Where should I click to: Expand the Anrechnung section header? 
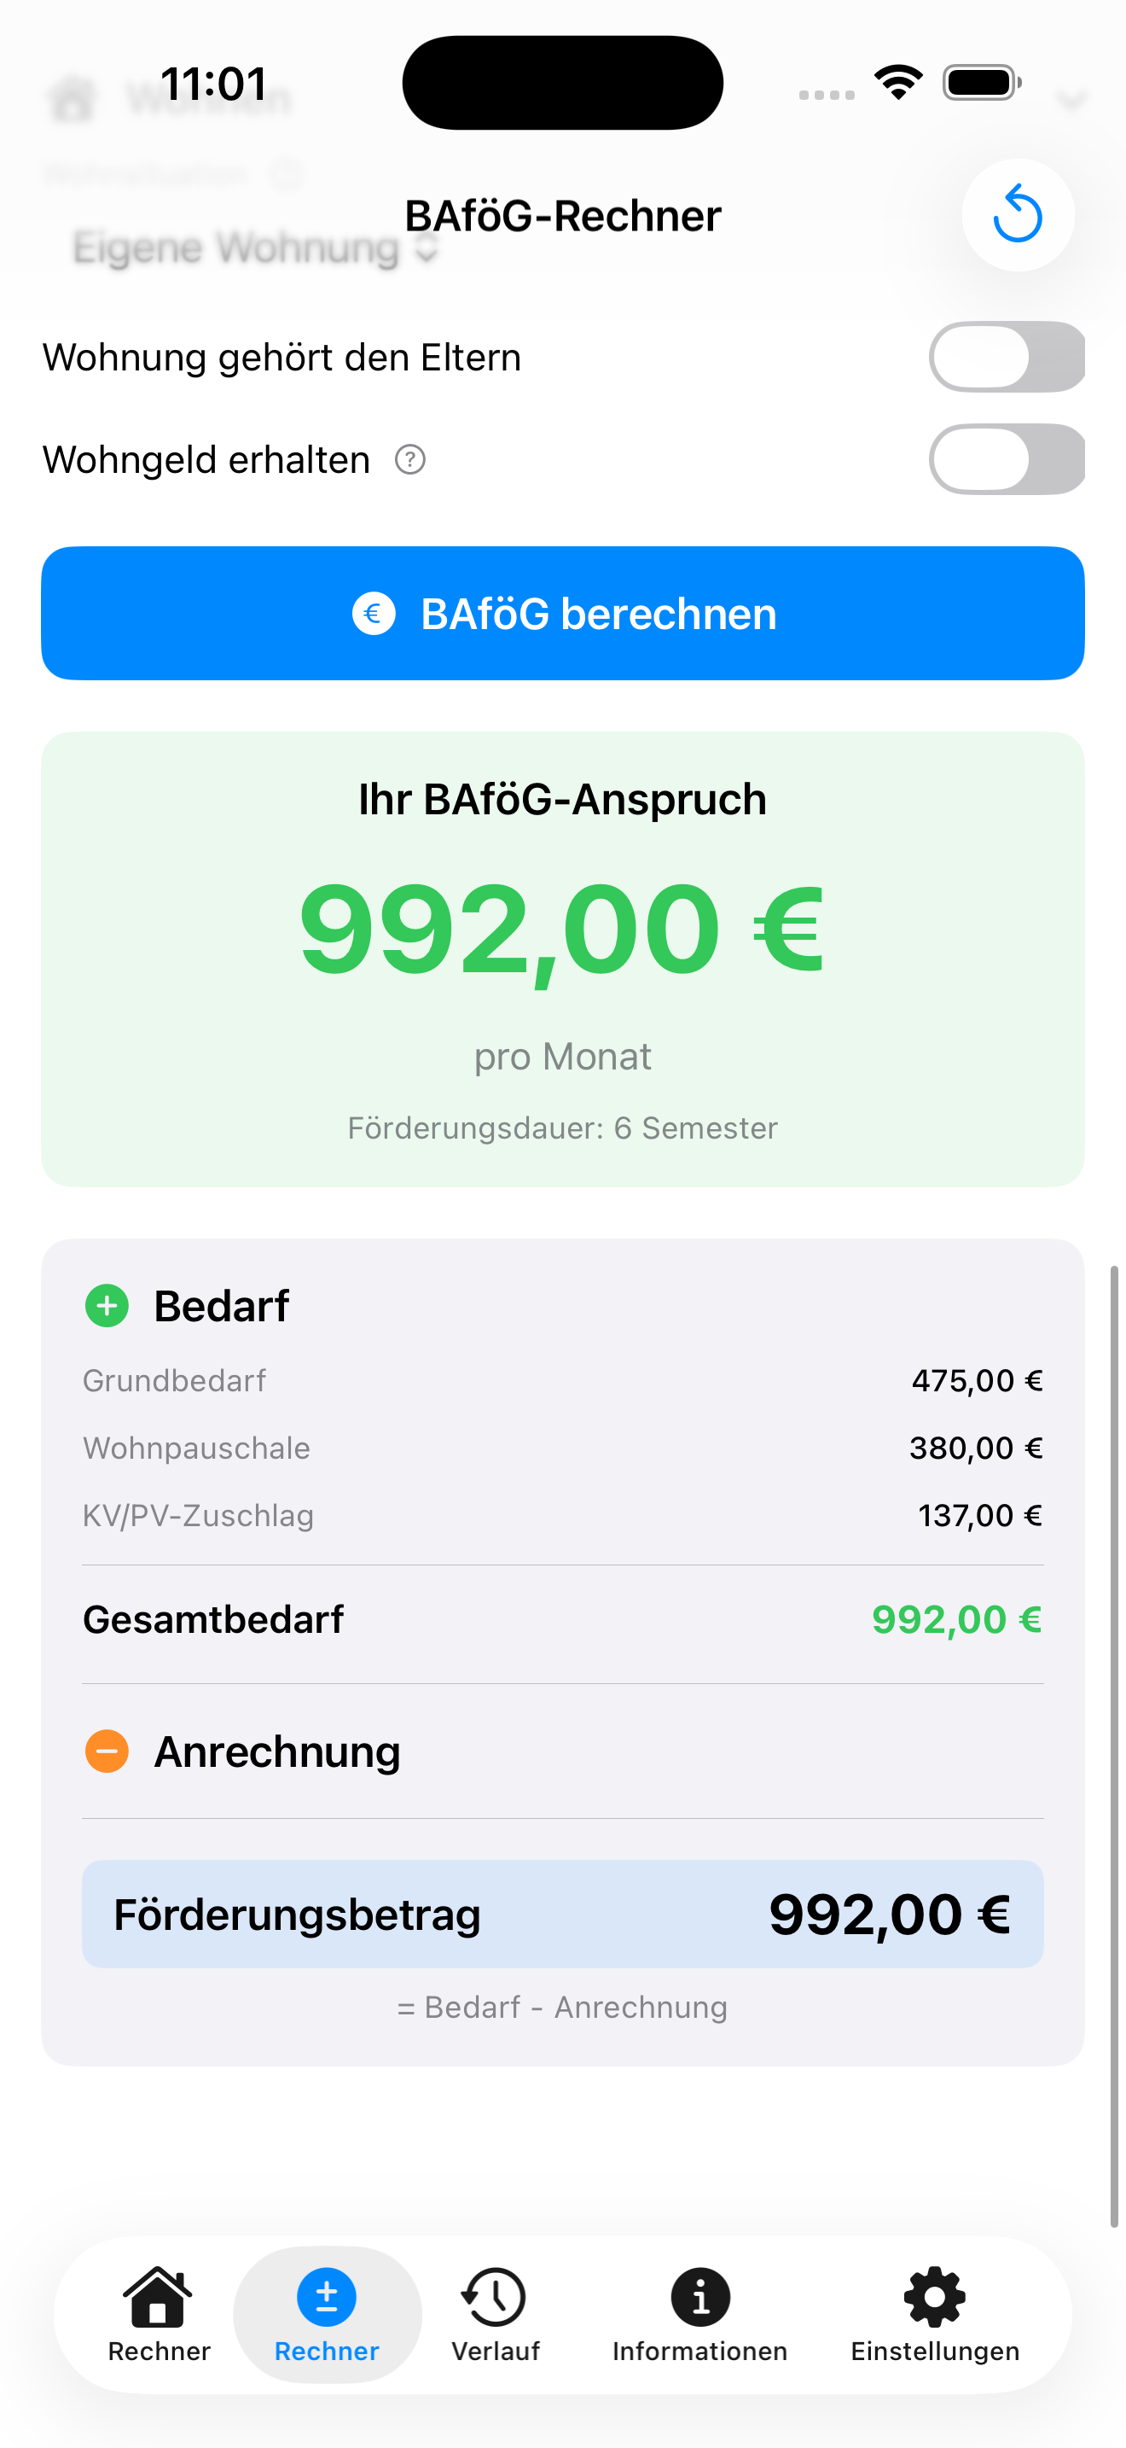coord(277,1751)
